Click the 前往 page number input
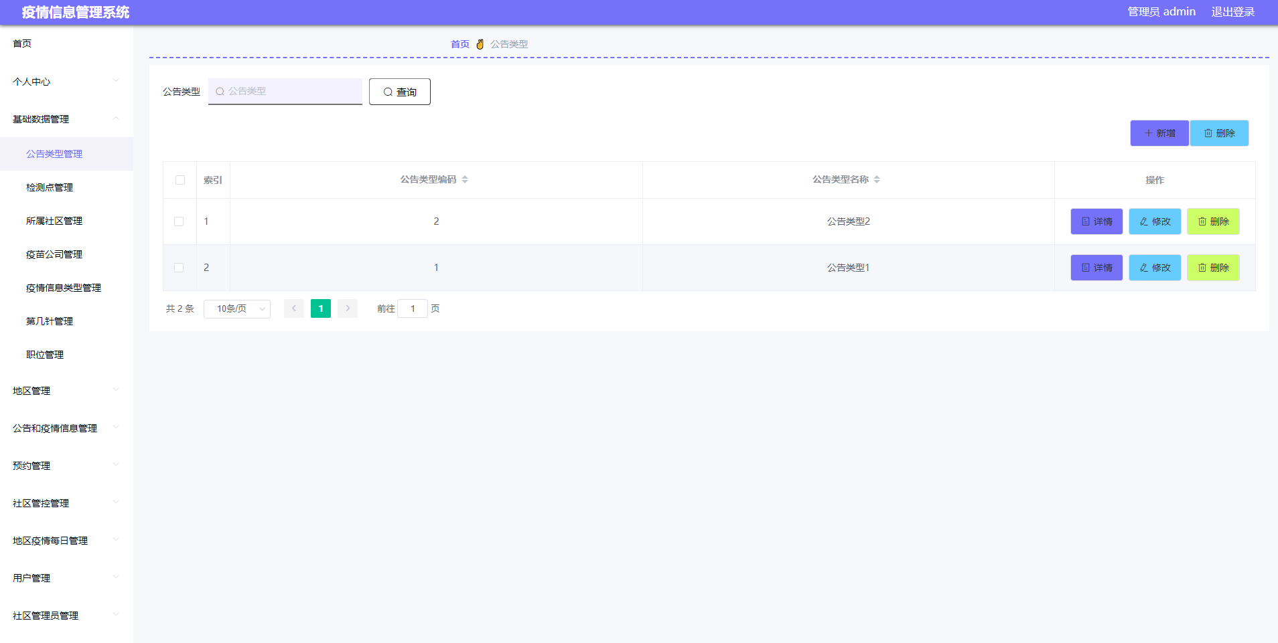1278x643 pixels. pyautogui.click(x=413, y=308)
